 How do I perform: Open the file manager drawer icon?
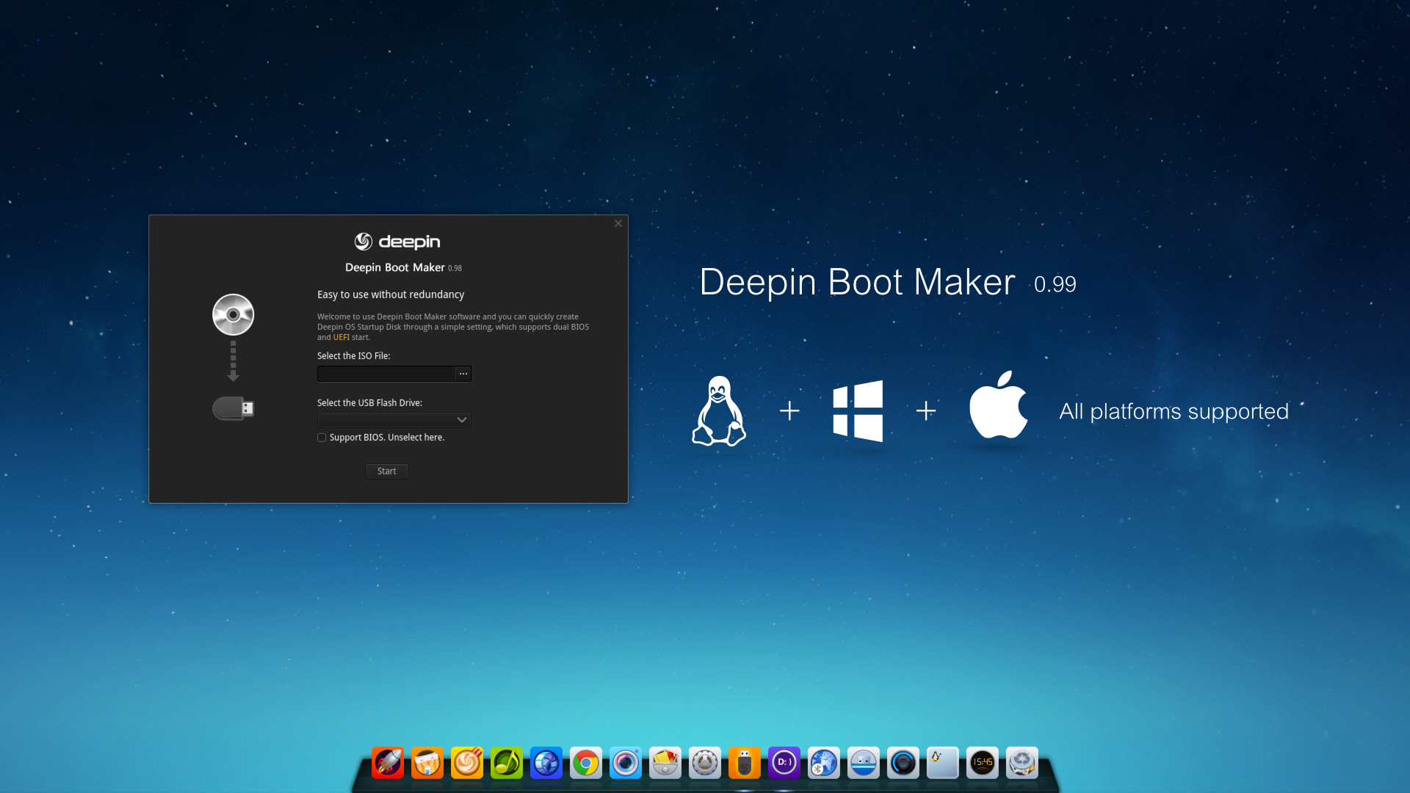pyautogui.click(x=665, y=763)
